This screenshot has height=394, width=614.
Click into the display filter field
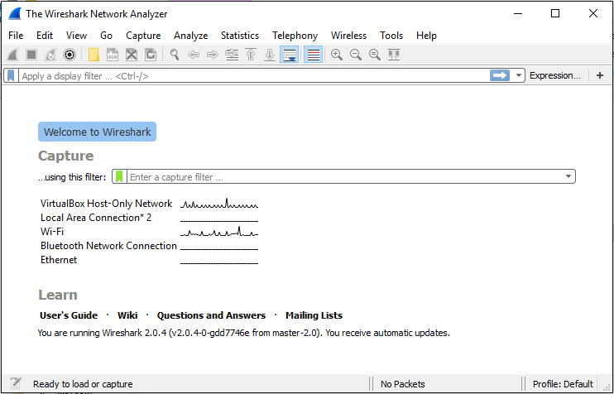click(x=254, y=75)
